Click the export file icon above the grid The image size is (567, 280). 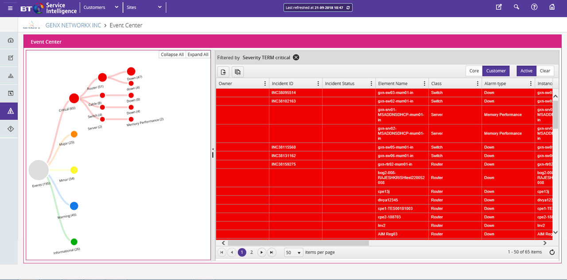pos(223,72)
